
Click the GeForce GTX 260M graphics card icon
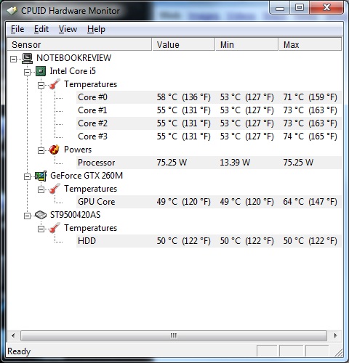tap(41, 176)
